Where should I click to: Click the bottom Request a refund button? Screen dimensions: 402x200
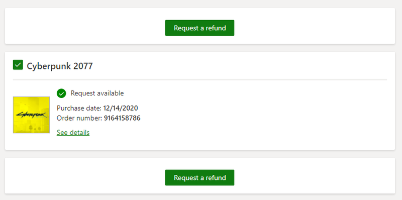199,177
